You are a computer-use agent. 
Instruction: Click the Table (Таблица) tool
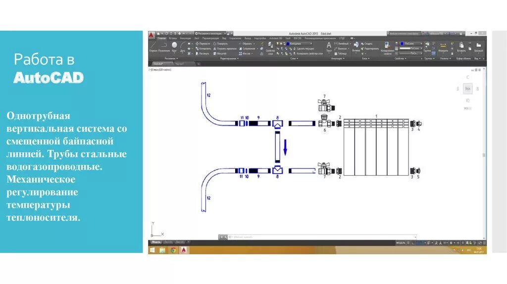pos(341,53)
